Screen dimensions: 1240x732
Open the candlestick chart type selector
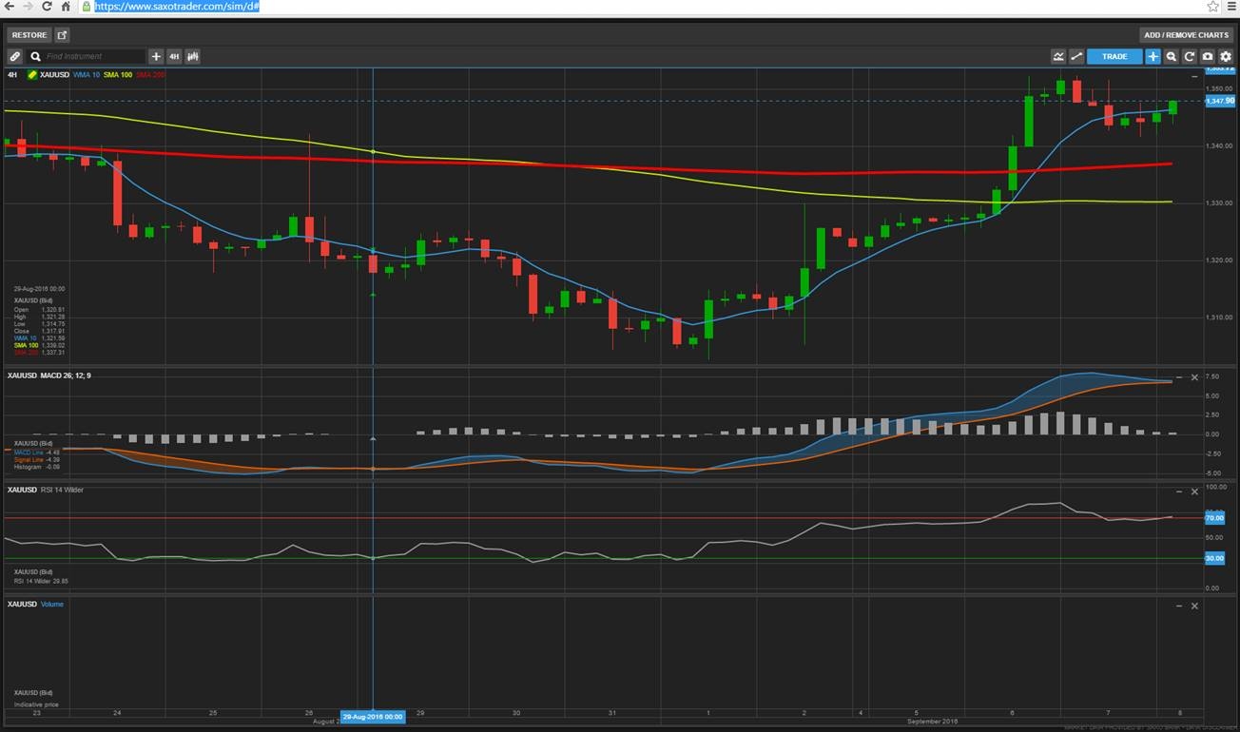(x=193, y=56)
